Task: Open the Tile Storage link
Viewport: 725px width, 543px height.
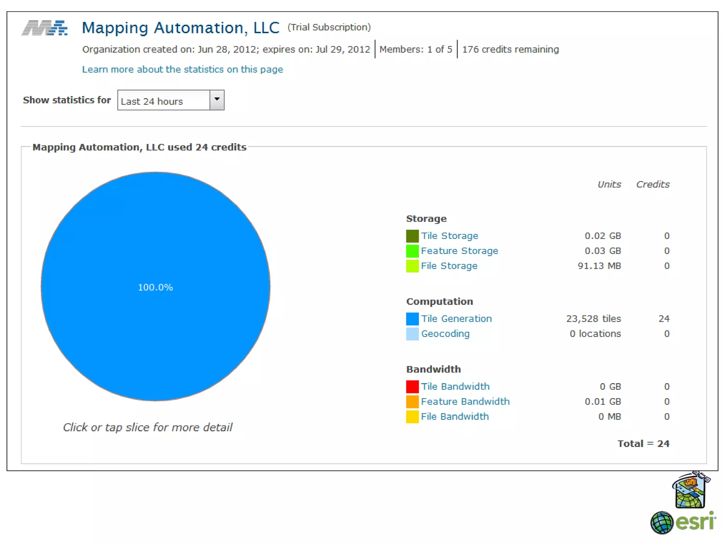Action: [x=449, y=236]
